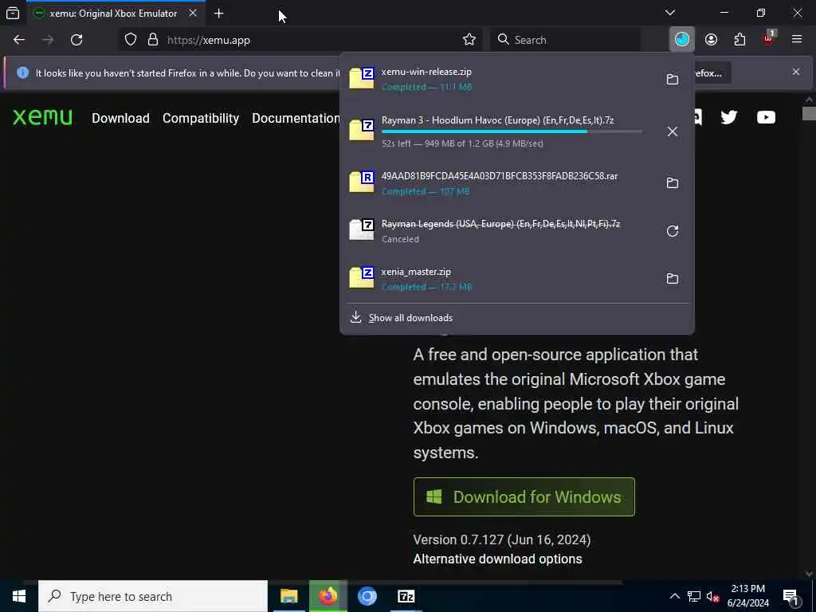
Task: Open xemu YouTube icon link
Action: (766, 118)
